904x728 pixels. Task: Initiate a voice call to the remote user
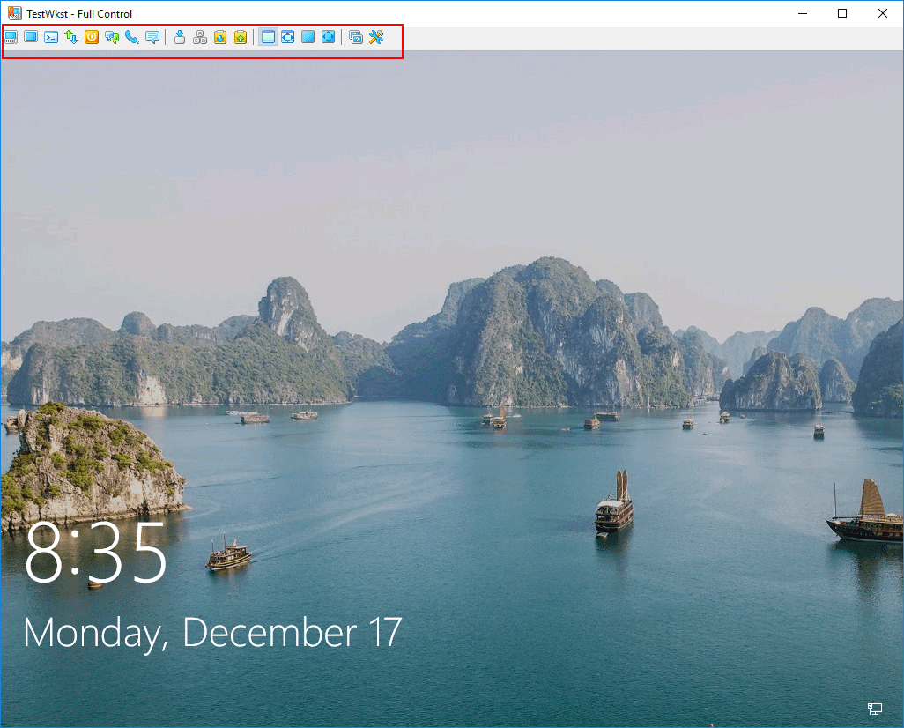132,37
